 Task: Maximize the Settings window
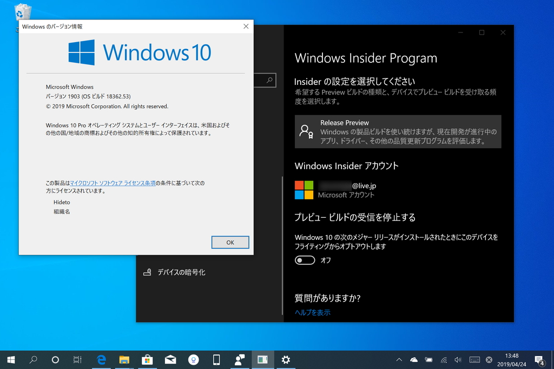pyautogui.click(x=482, y=32)
